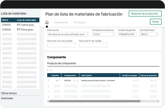Open the options menu above the component table
Image resolution: width=165 pixels, height=108 pixels.
(x=48, y=70)
